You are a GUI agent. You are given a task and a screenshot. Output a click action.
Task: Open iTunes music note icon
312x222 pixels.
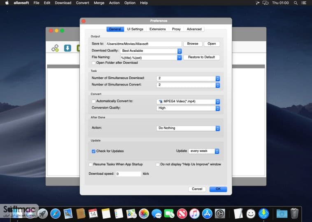point(194,214)
